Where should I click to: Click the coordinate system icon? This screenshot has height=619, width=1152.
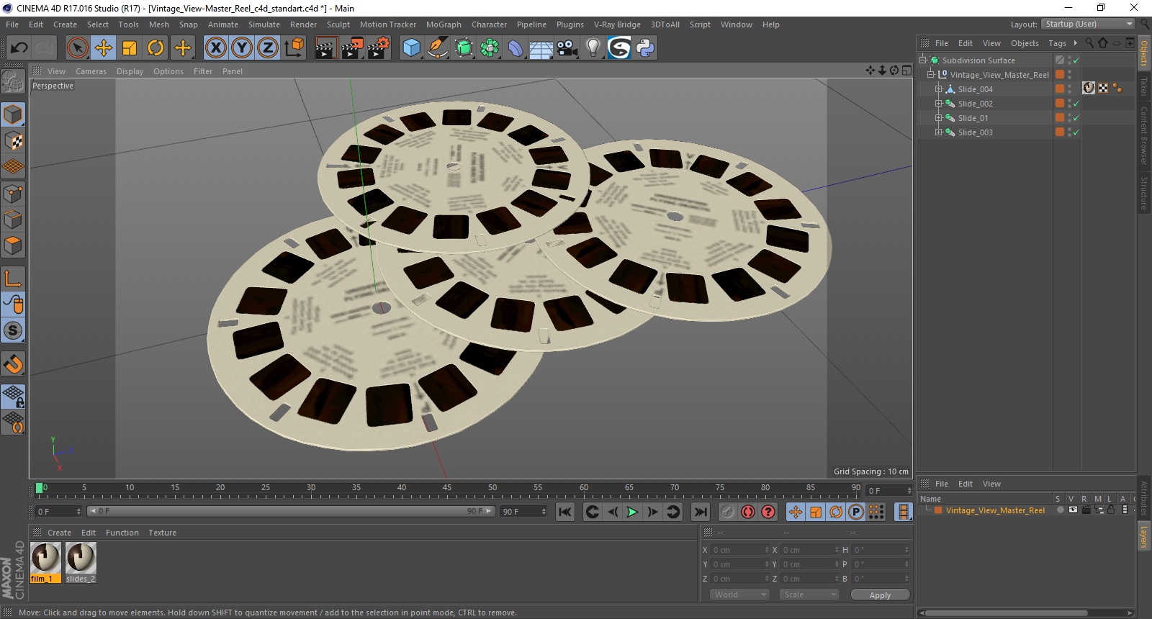(294, 48)
